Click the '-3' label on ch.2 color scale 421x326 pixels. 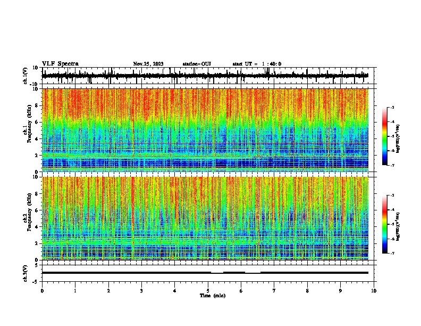pyautogui.click(x=392, y=195)
